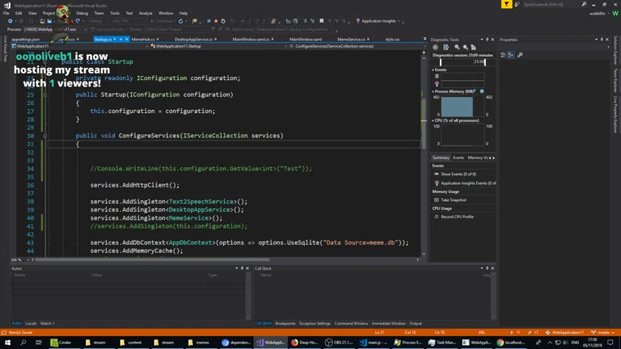
Task: Take a memory snapshot
Action: (x=454, y=200)
